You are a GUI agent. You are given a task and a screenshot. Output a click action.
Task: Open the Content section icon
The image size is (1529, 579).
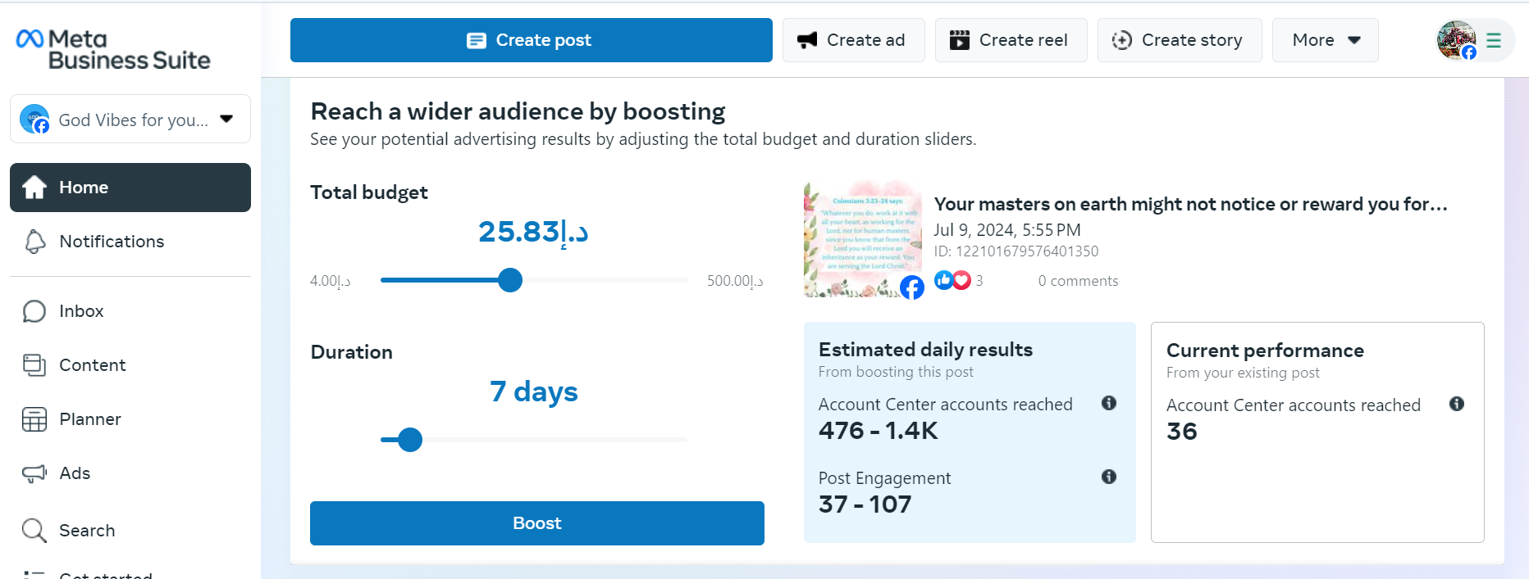pos(34,365)
